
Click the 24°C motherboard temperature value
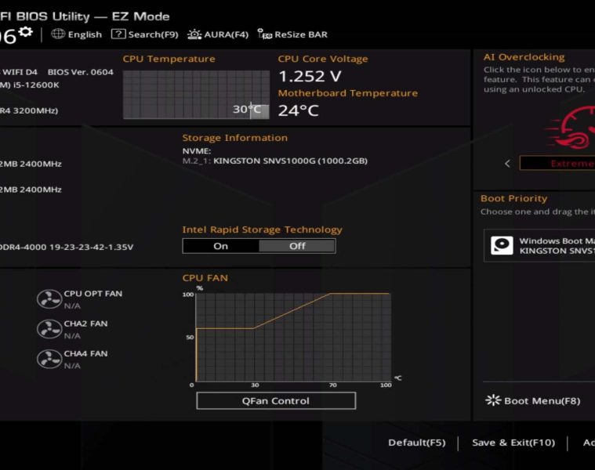coord(298,110)
